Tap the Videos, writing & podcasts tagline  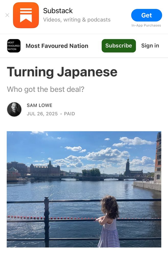[77, 20]
